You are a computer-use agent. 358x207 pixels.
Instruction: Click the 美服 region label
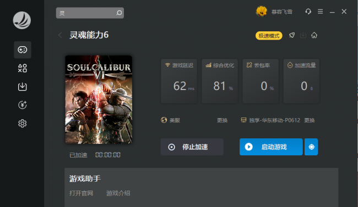click(175, 120)
